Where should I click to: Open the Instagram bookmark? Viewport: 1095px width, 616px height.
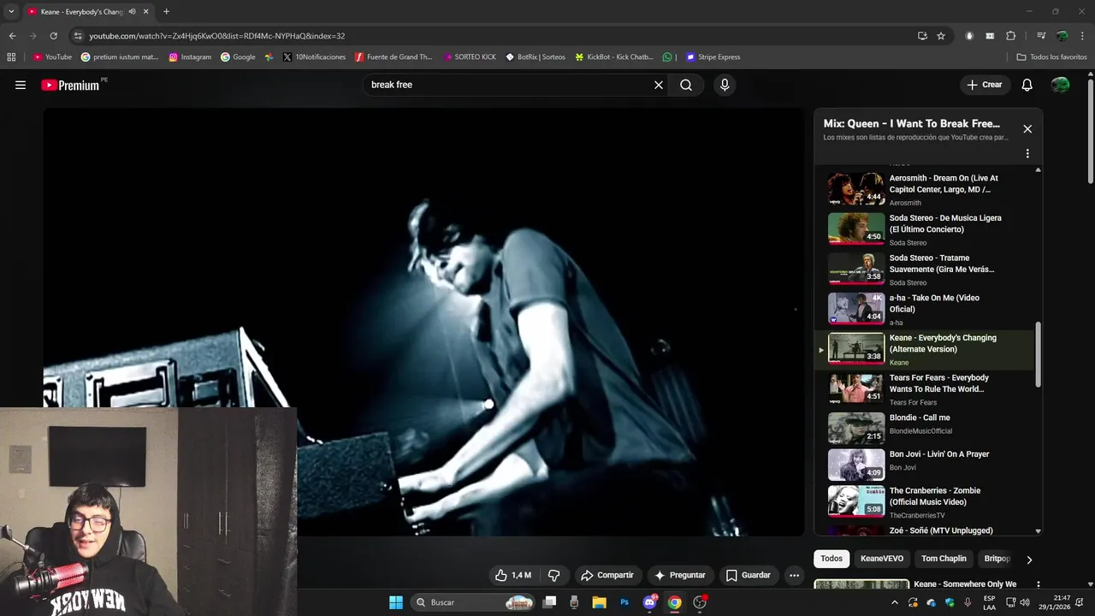pos(190,57)
